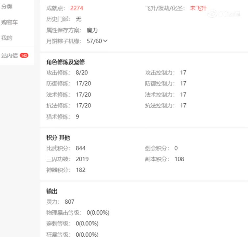Image resolution: width=248 pixels, height=237 pixels.
Task: Click the 成就点 value 2274
Action: [77, 8]
